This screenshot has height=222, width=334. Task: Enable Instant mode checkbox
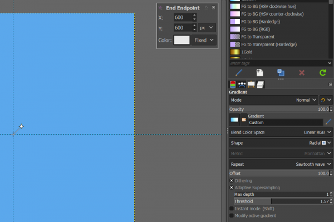(x=232, y=209)
